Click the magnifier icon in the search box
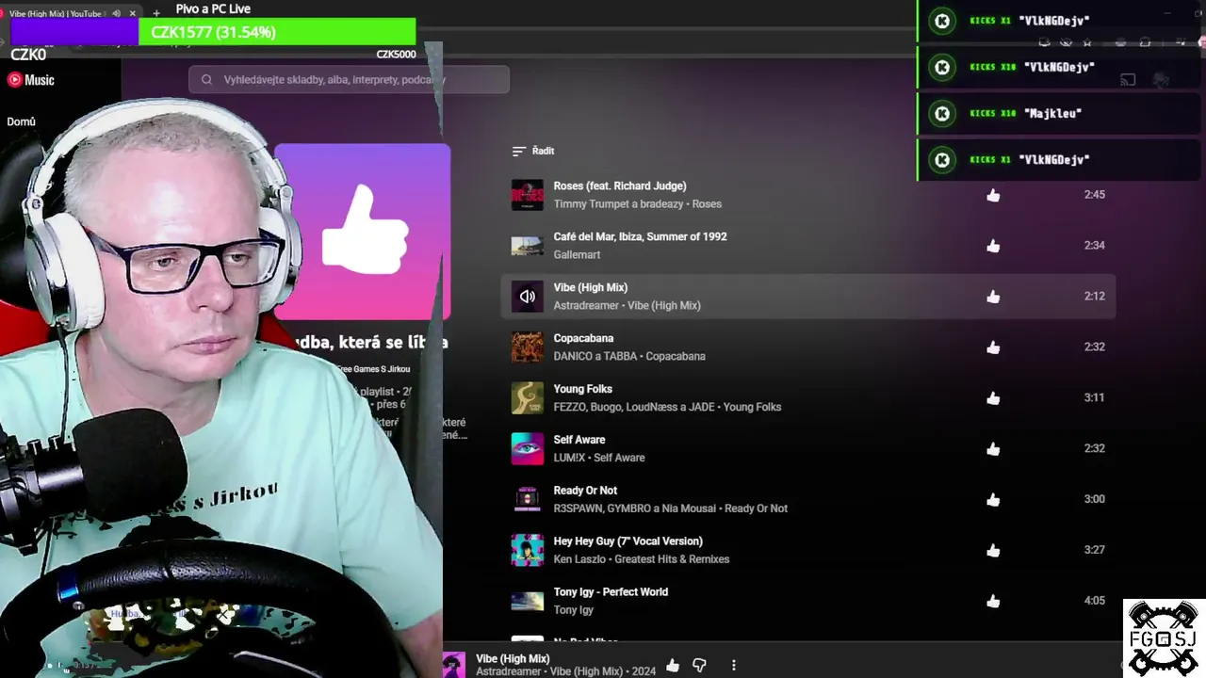This screenshot has height=678, width=1206. (x=206, y=80)
